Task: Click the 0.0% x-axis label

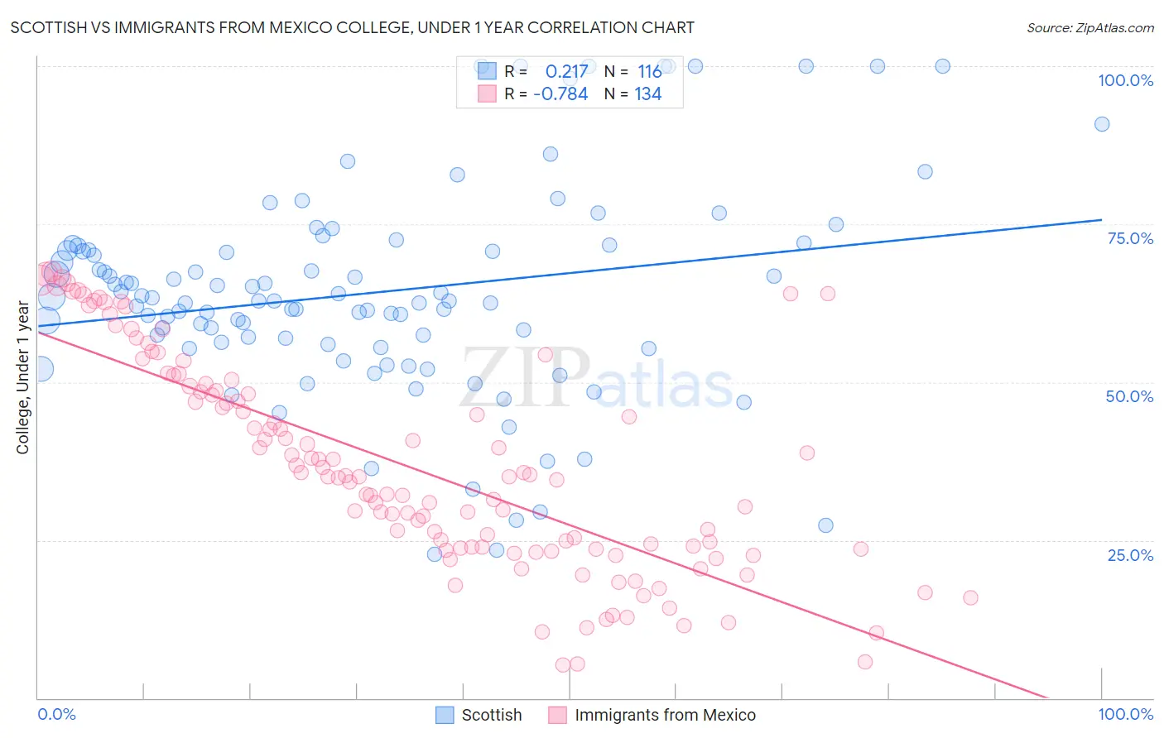Action: [56, 714]
